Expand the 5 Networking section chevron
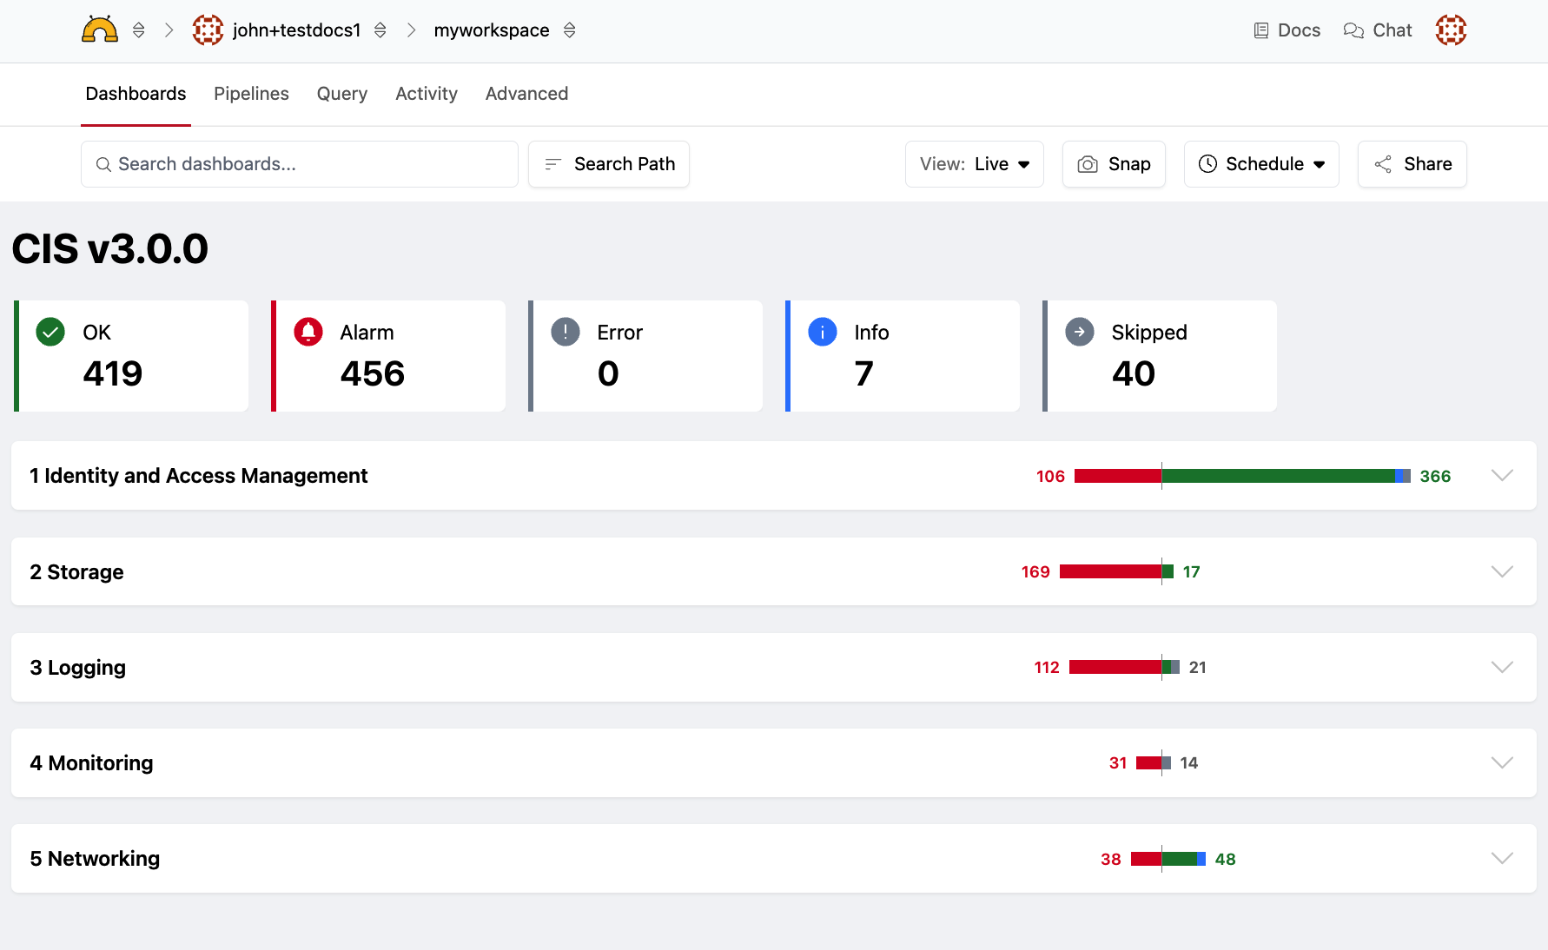The image size is (1548, 950). (1502, 858)
